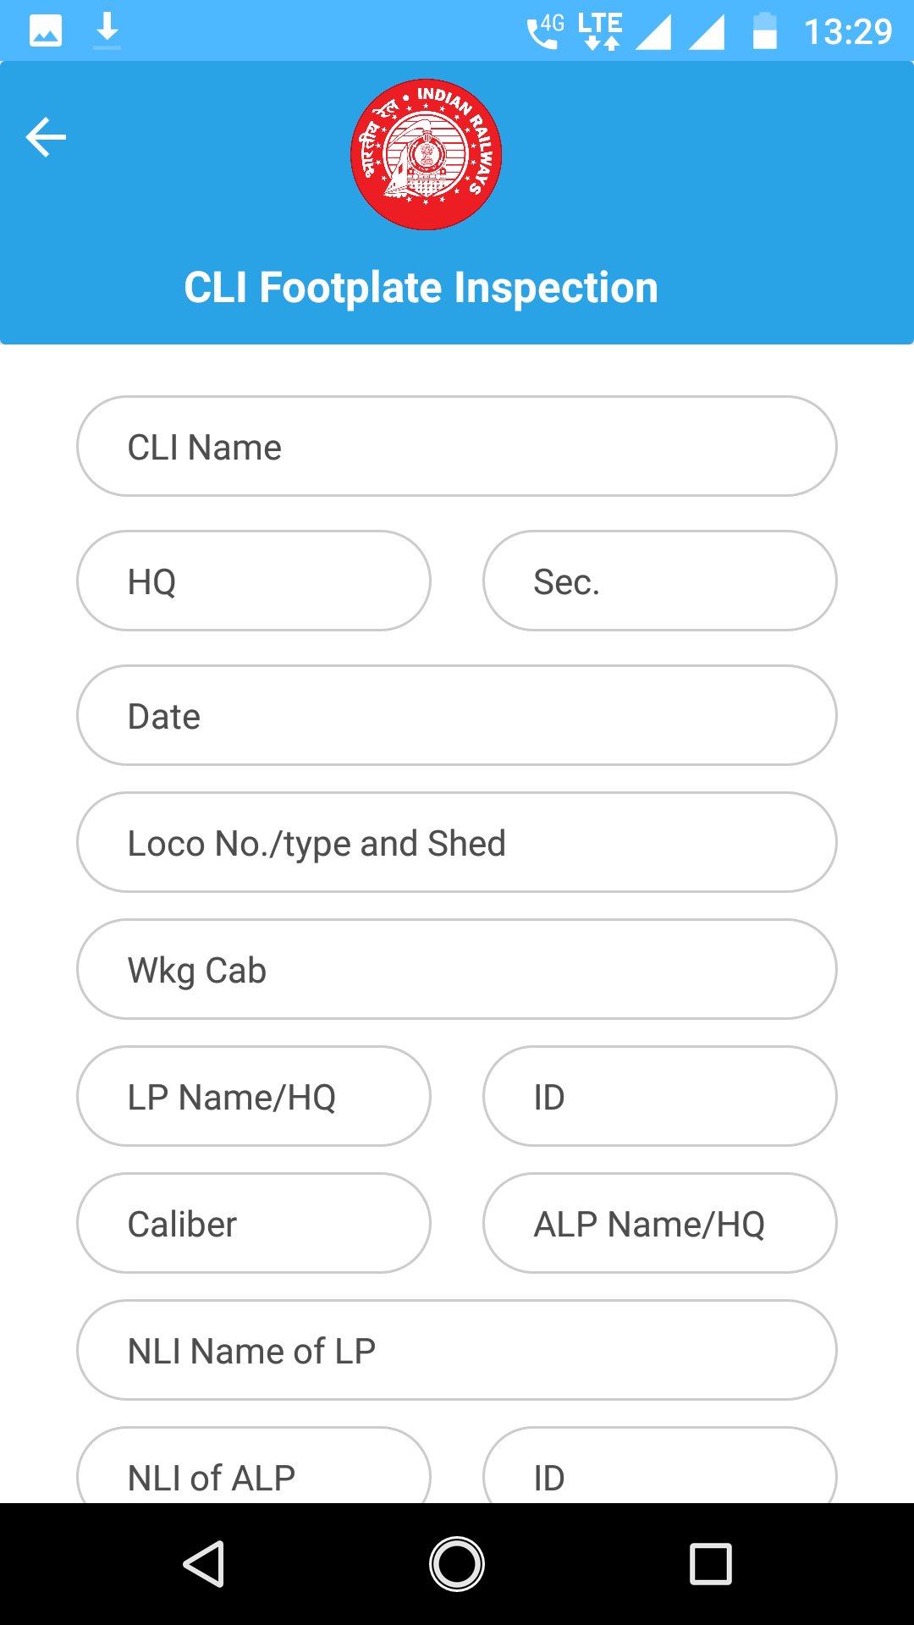Open the download notification icon
This screenshot has width=914, height=1625.
click(107, 30)
